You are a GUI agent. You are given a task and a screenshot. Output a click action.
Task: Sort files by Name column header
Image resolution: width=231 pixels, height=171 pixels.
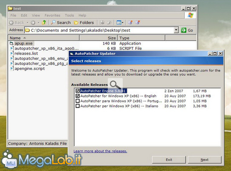(x=43, y=38)
